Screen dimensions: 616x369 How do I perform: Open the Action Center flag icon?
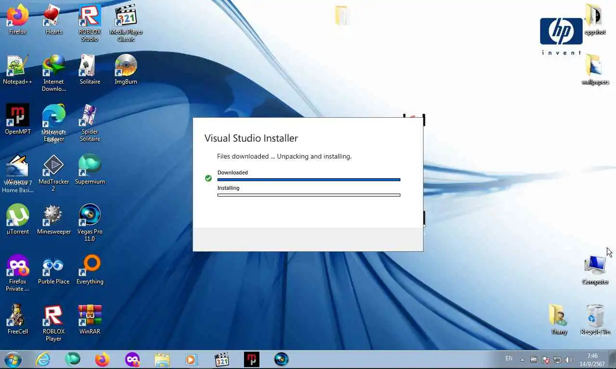546,360
